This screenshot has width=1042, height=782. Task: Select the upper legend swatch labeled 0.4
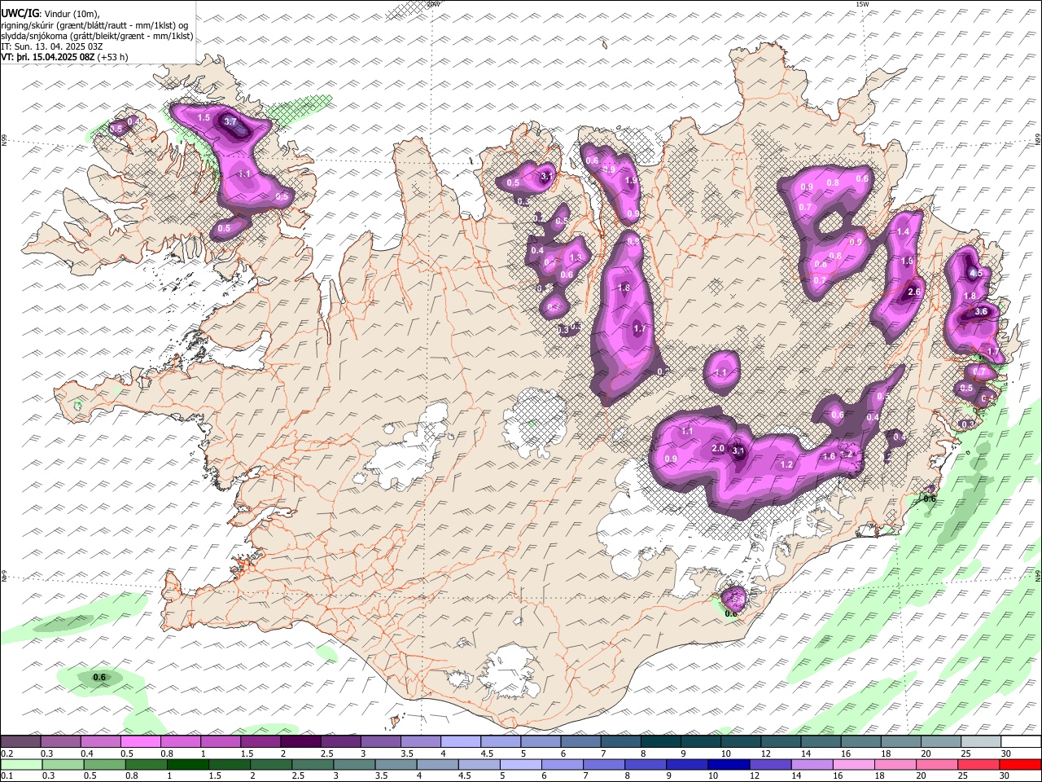point(100,741)
